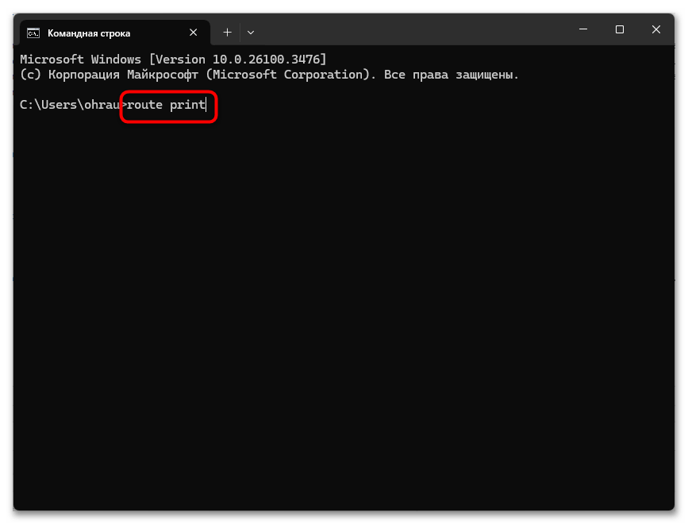Place the caret at the text cursor after print
Screen dimensions: 688x524
click(206, 105)
